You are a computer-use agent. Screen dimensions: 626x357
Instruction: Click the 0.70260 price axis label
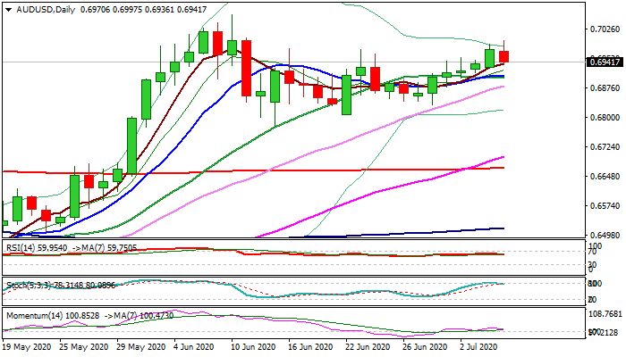tap(605, 29)
